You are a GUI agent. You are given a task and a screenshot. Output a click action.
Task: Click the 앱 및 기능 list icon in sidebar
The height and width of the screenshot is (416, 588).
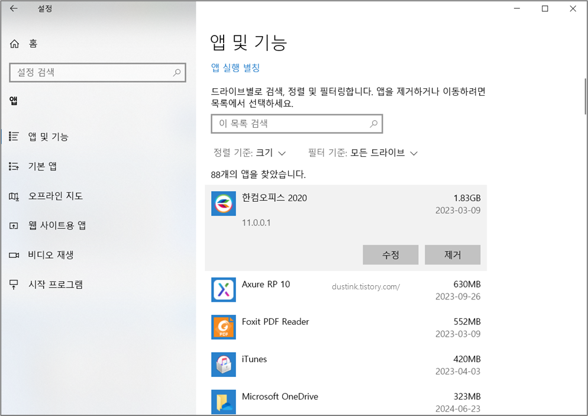[x=14, y=137]
